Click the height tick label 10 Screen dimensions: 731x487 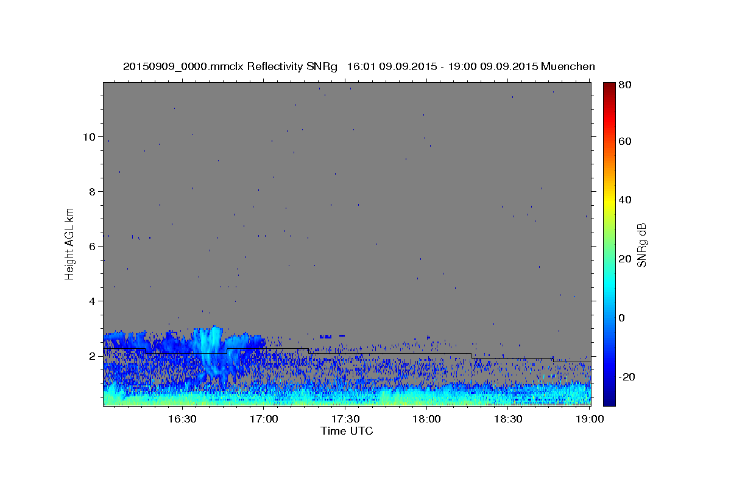click(89, 137)
